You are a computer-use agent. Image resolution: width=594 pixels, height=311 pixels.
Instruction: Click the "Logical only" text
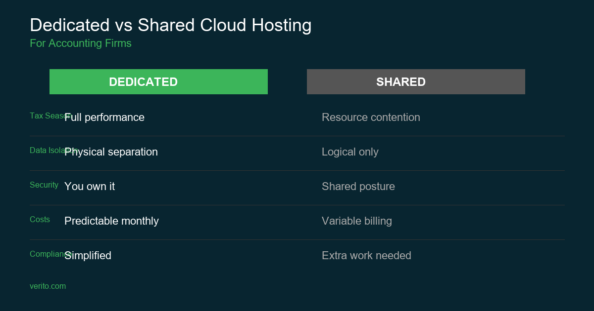(x=350, y=152)
